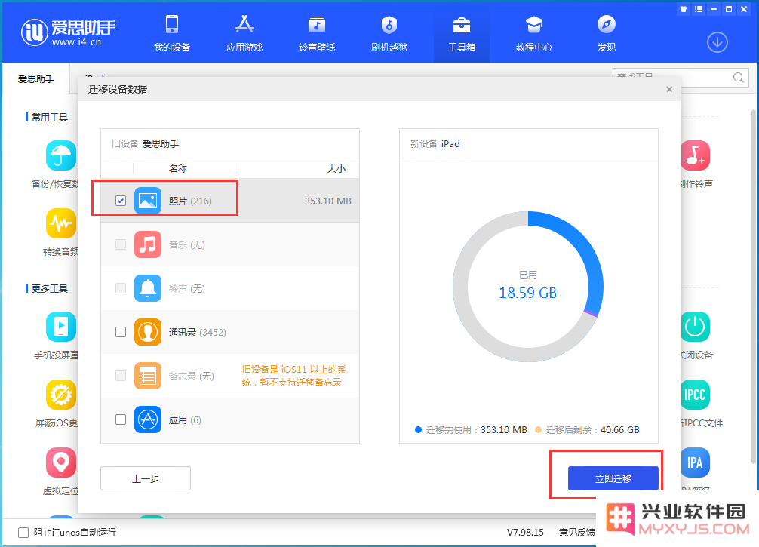Image resolution: width=759 pixels, height=547 pixels.
Task: Click 立即迁移 to start migration
Action: (613, 478)
